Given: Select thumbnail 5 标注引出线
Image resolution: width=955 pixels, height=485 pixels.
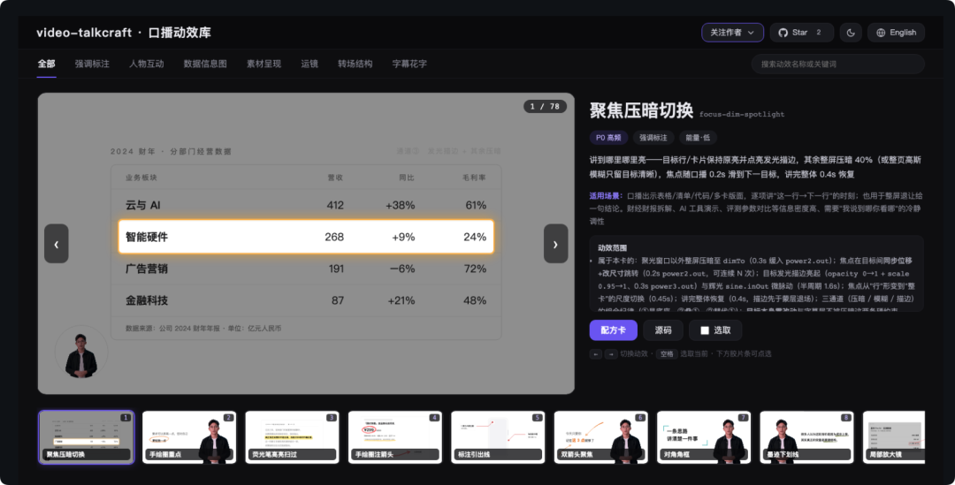Looking at the screenshot, I should [x=498, y=437].
